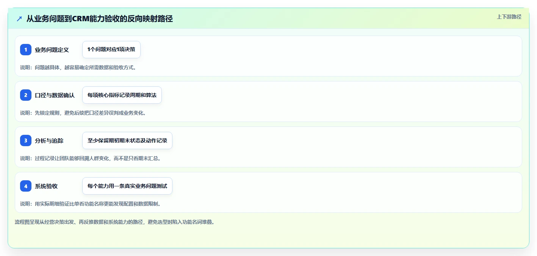Click the title 从业务问题到CRM能力验收的反向映射路径

pyautogui.click(x=100, y=19)
